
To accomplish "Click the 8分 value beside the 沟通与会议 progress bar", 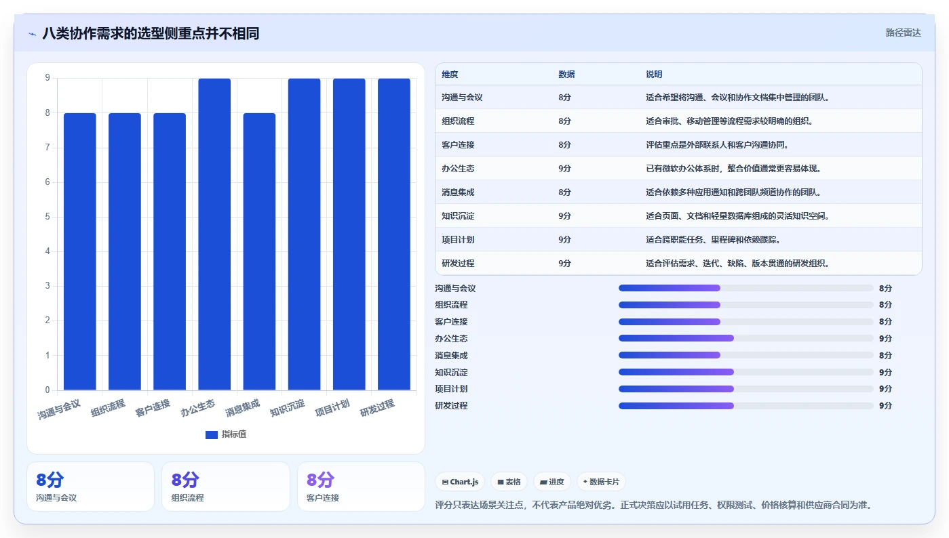I will click(x=885, y=288).
